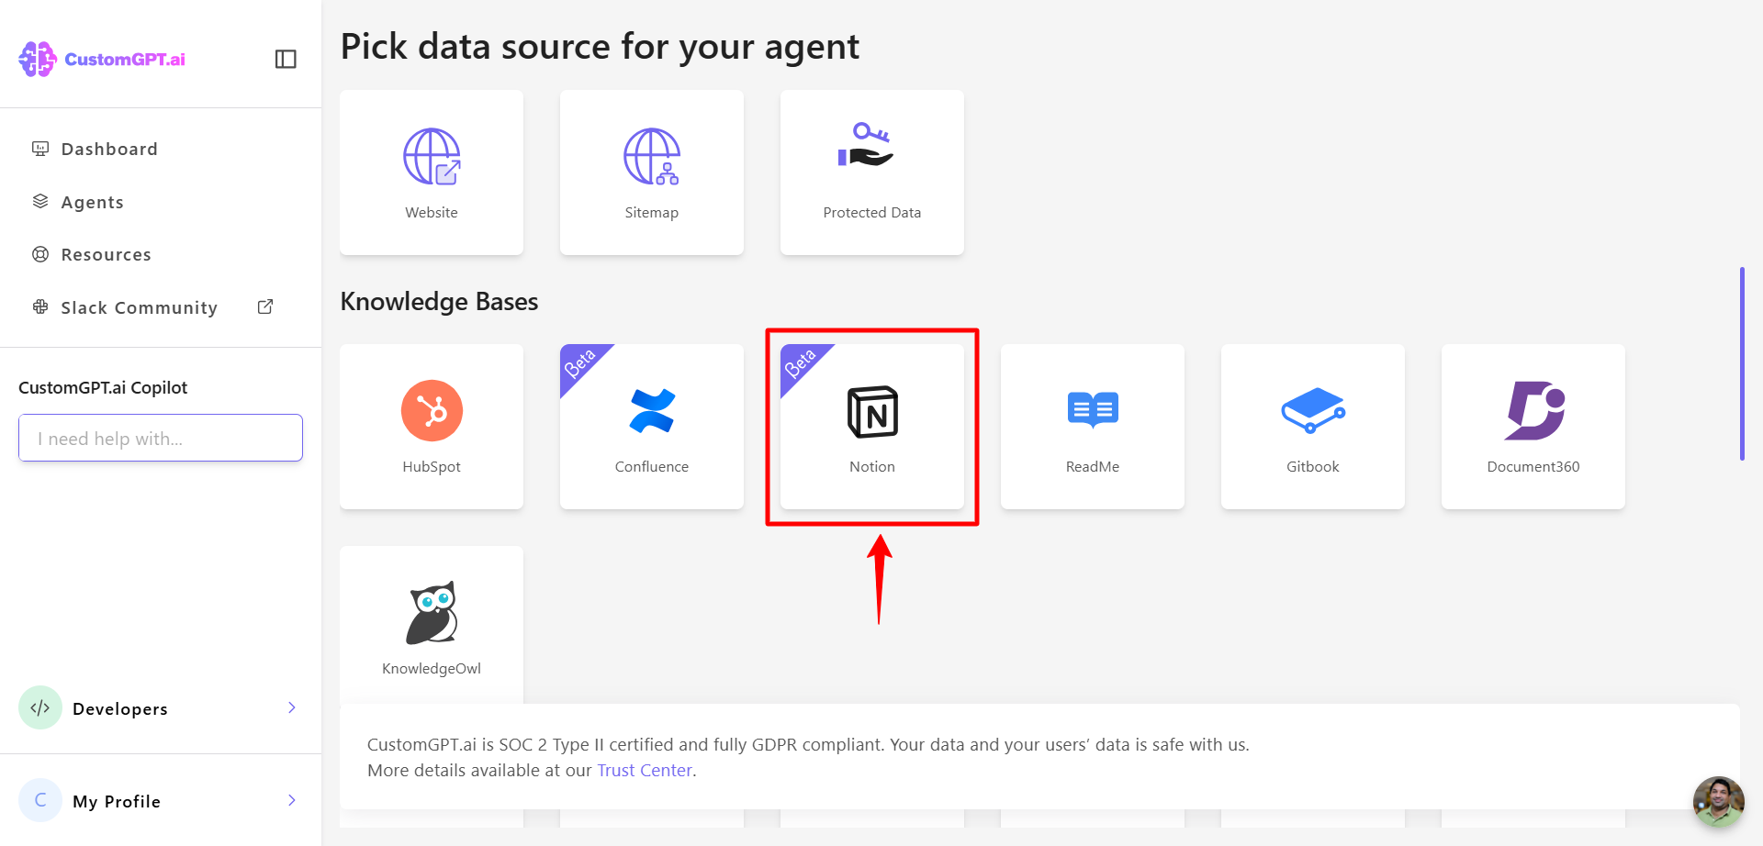Choose the Confluence logo icon

coord(652,410)
